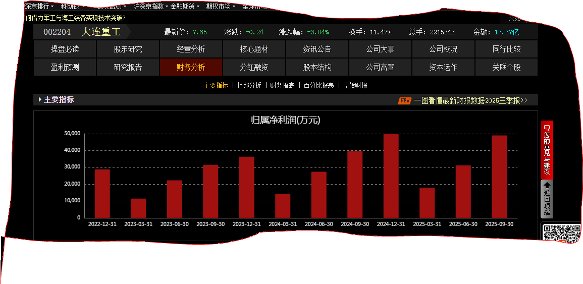Click the 2023-06-30 net profit bar
Viewport: 583px width, 284px height.
click(x=174, y=199)
